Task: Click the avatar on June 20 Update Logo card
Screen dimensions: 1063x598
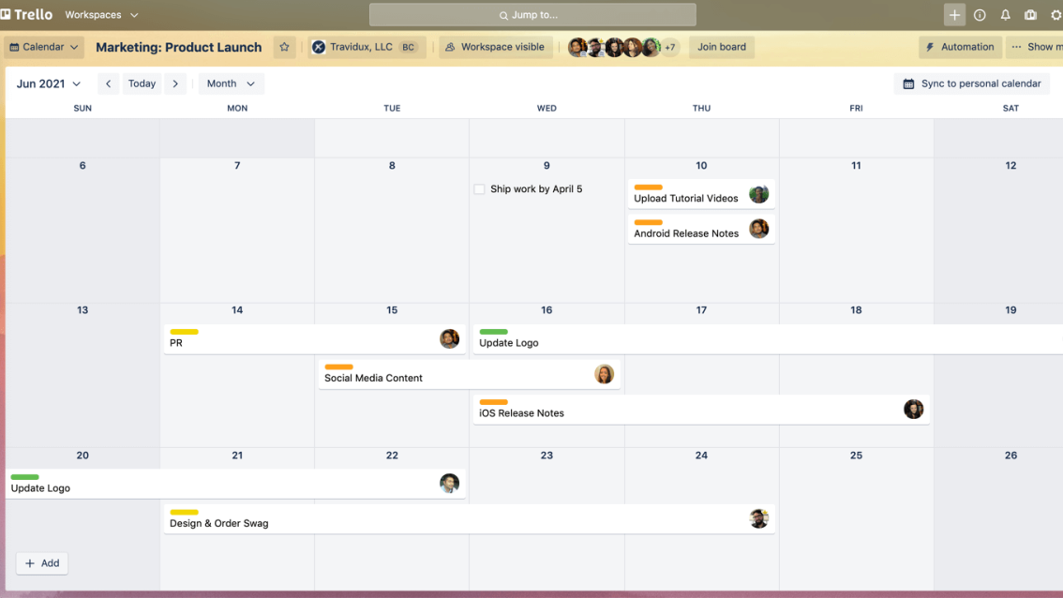Action: [x=449, y=484]
